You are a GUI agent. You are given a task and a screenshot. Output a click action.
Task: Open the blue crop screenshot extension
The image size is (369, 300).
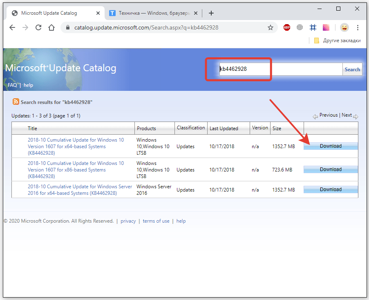(313, 27)
